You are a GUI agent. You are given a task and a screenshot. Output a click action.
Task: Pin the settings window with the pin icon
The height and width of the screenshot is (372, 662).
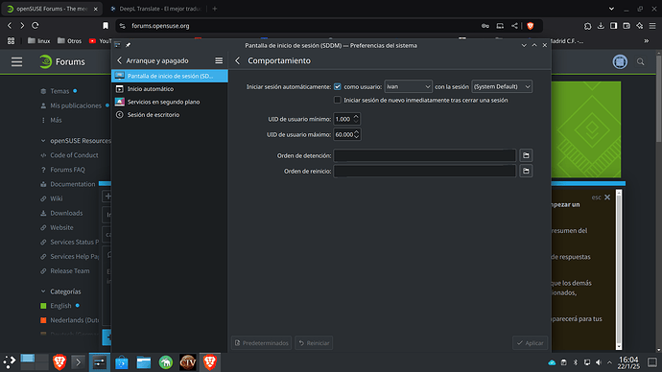point(128,45)
